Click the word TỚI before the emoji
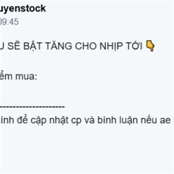This screenshot has width=174, height=174. [134, 46]
